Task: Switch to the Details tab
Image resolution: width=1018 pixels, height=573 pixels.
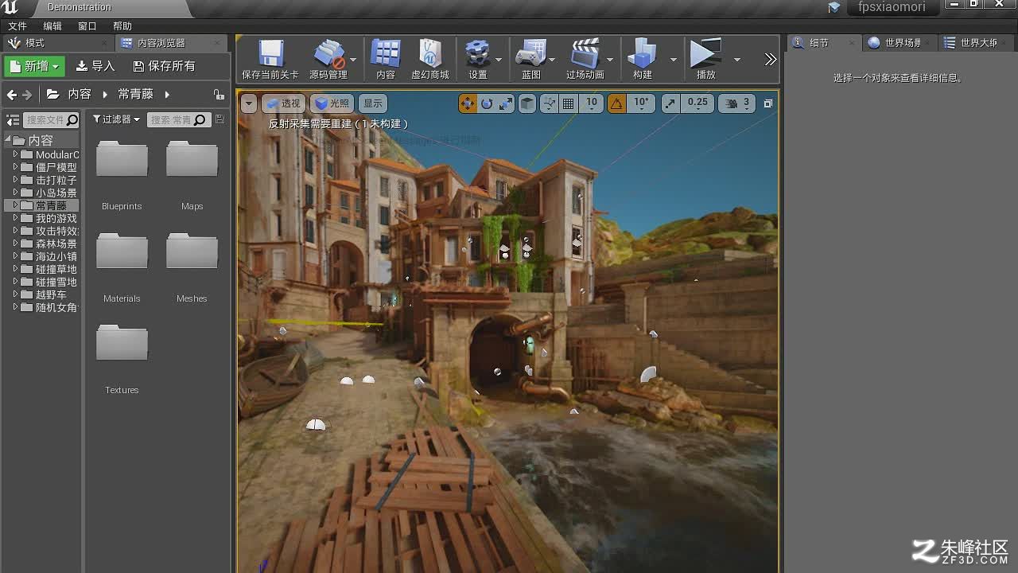Action: click(x=823, y=43)
